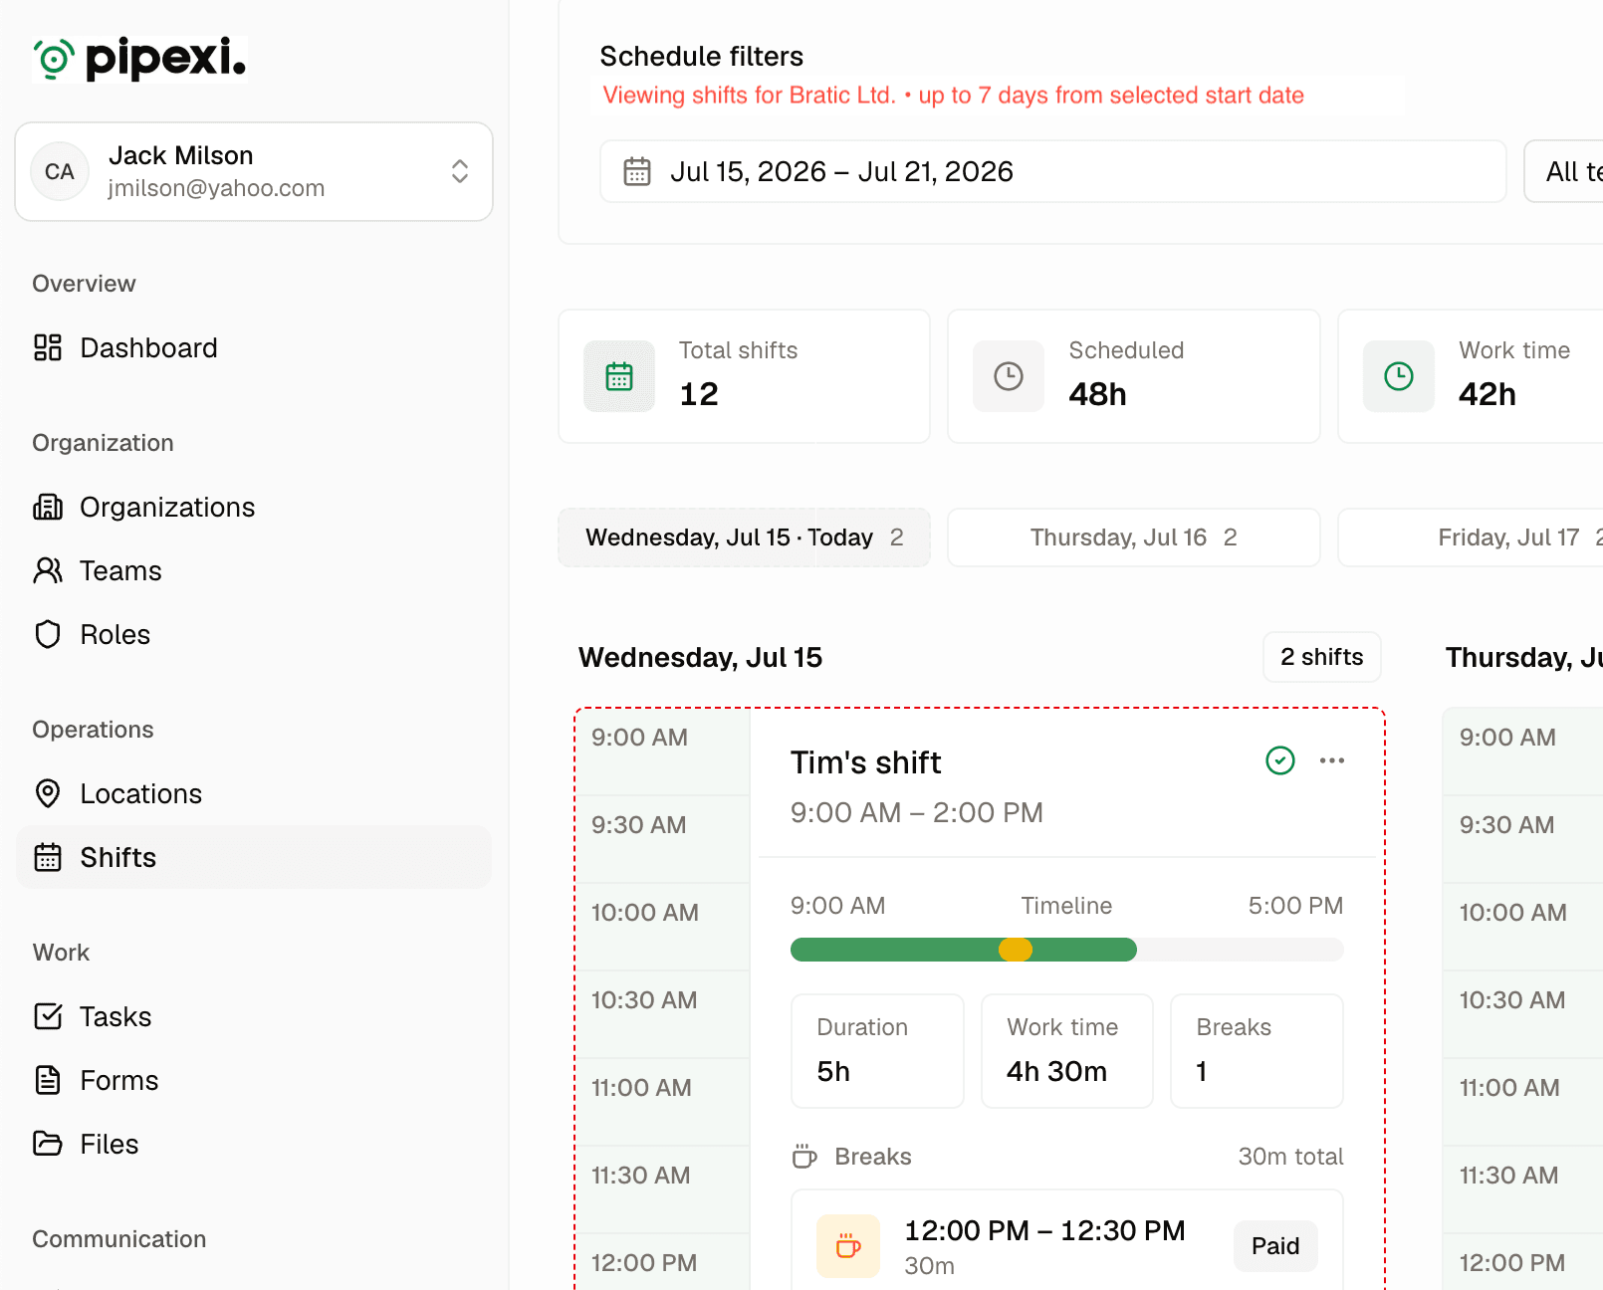The width and height of the screenshot is (1603, 1290).
Task: Click the Roles shield icon
Action: (x=48, y=634)
